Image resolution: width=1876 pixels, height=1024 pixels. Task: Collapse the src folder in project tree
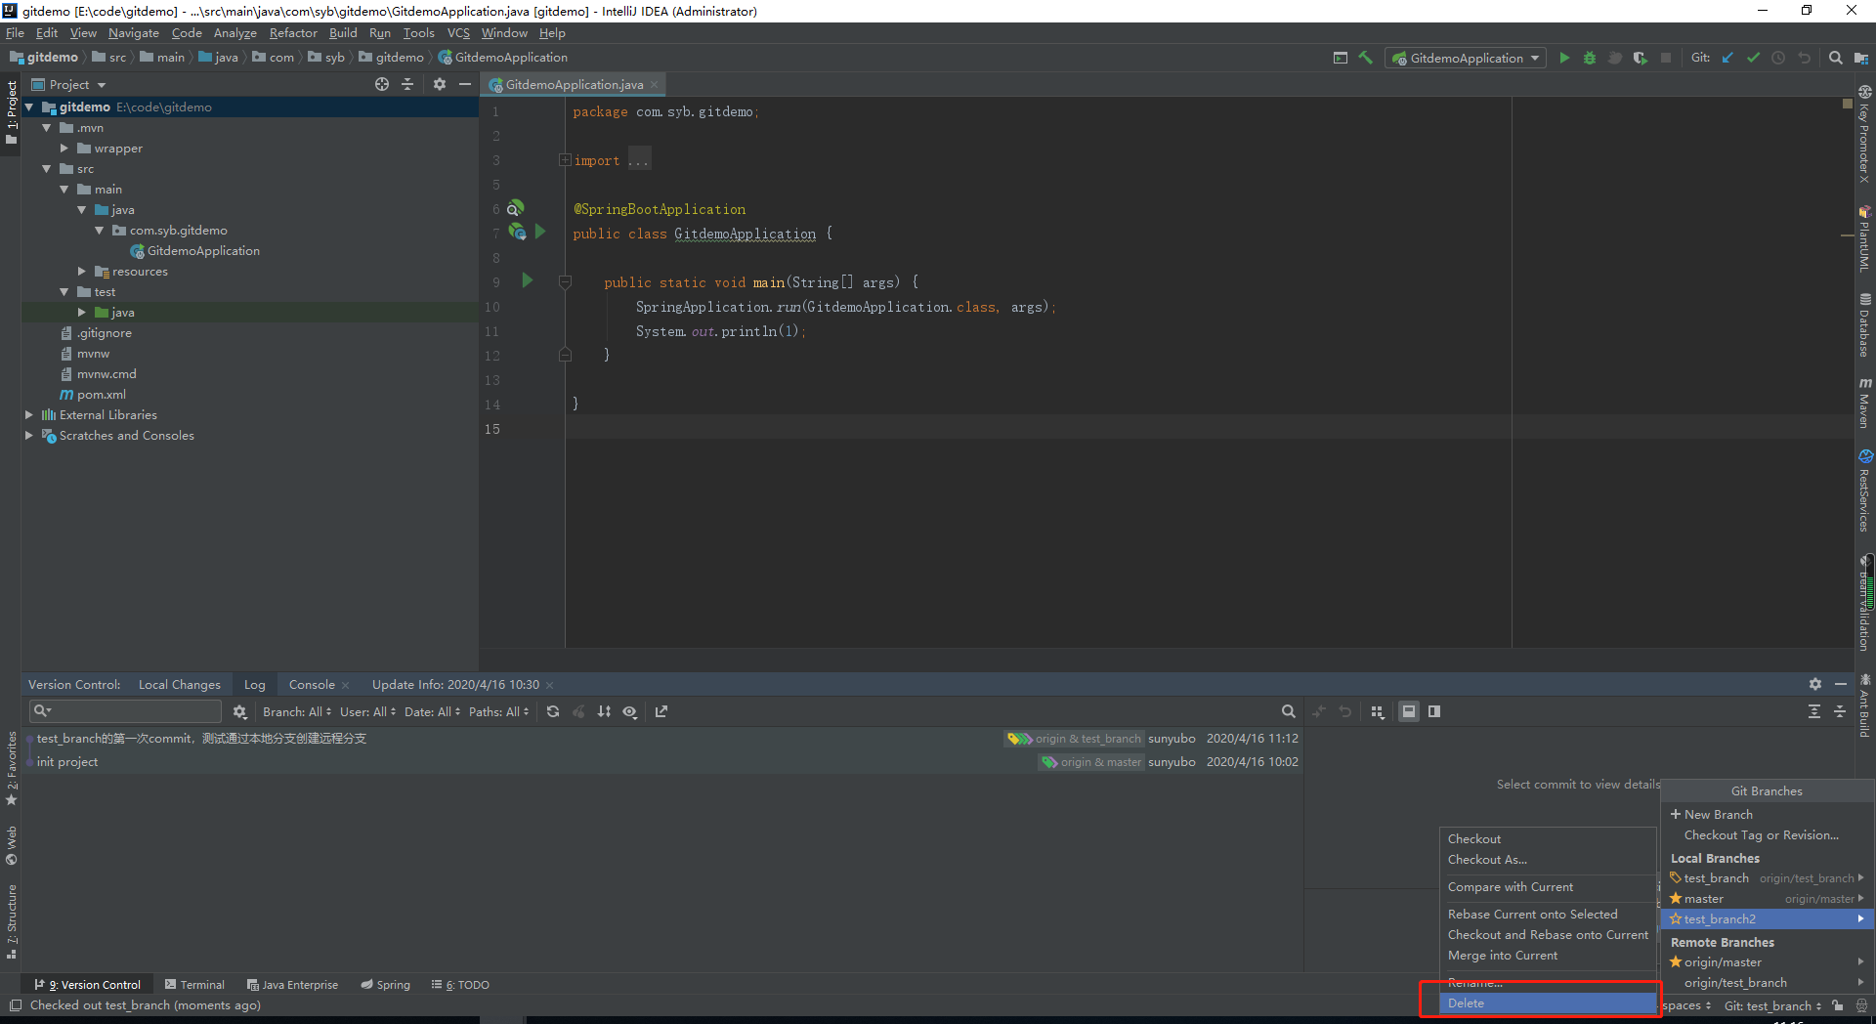[46, 169]
